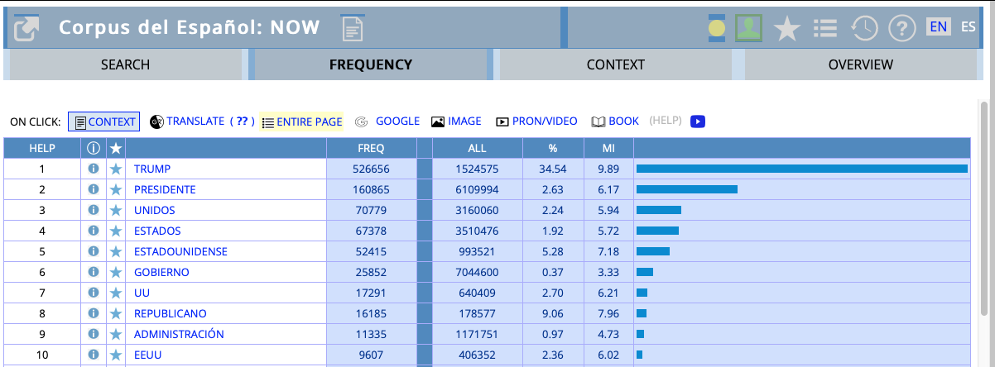This screenshot has width=995, height=367.
Task: Click the FREQ column header
Action: click(371, 148)
